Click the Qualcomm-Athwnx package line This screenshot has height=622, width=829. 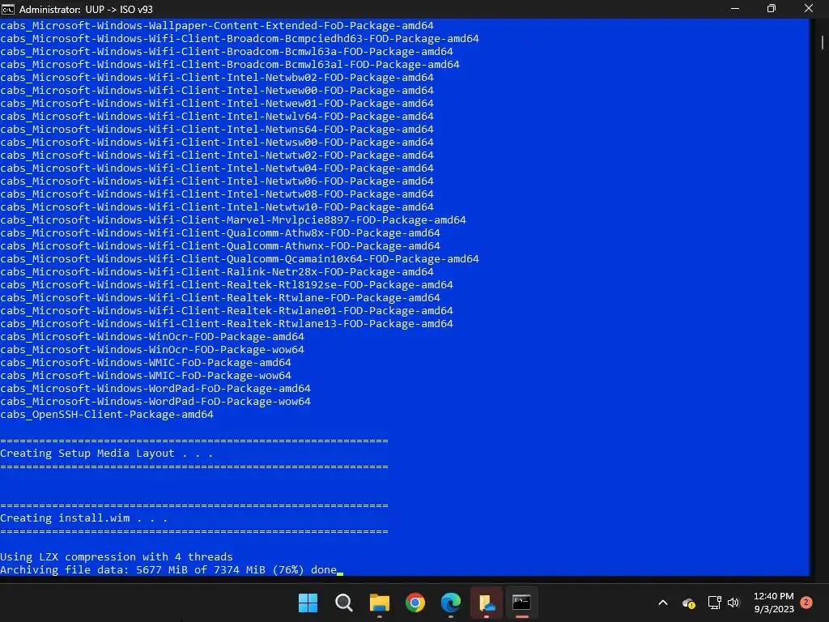[x=220, y=246]
